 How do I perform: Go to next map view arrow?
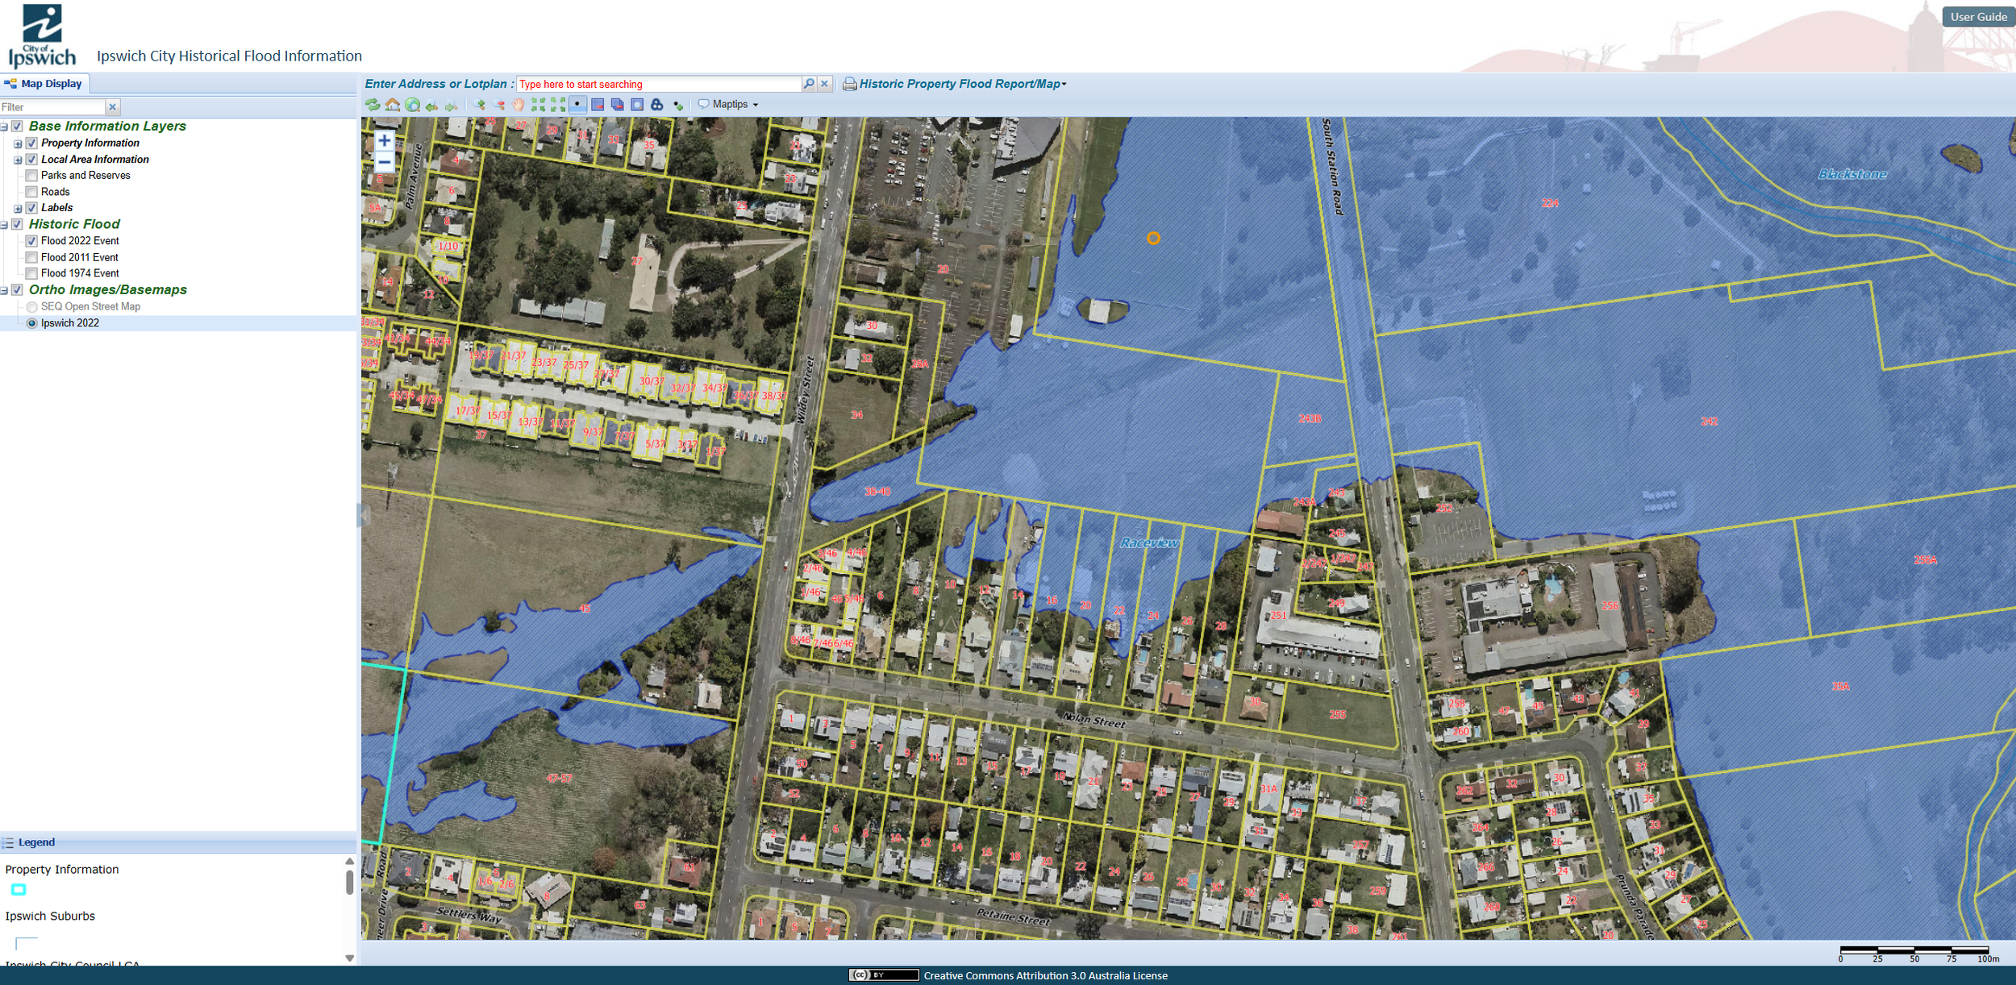tap(452, 105)
